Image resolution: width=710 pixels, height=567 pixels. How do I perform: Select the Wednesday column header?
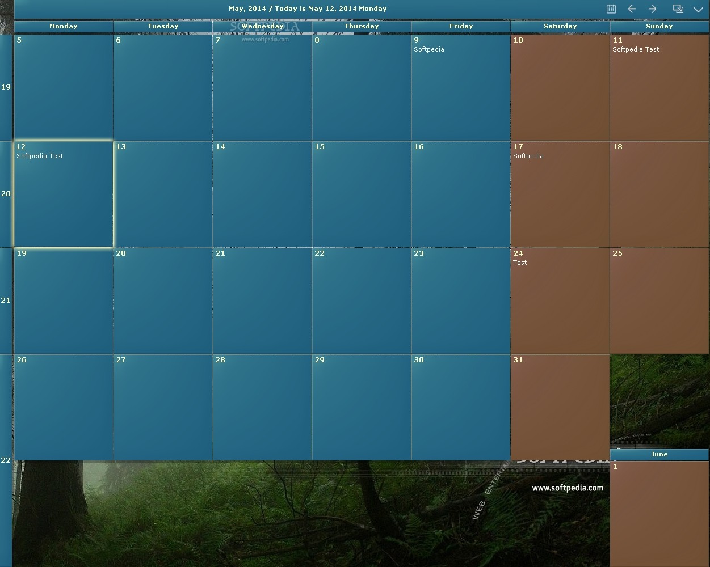coord(262,26)
